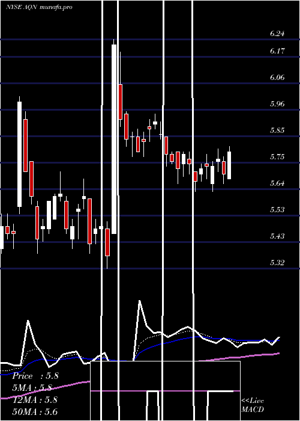Screen dimensions: 300x421
Task: Select the 5.32 price level label
Action: point(277,262)
